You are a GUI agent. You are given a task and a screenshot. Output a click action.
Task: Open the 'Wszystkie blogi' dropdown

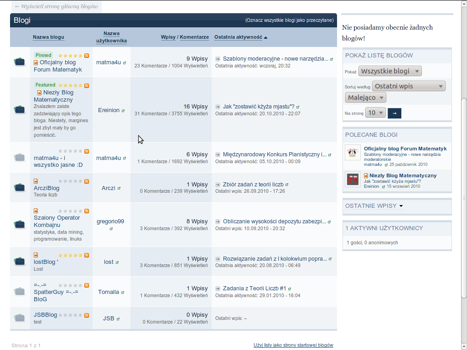click(x=390, y=71)
